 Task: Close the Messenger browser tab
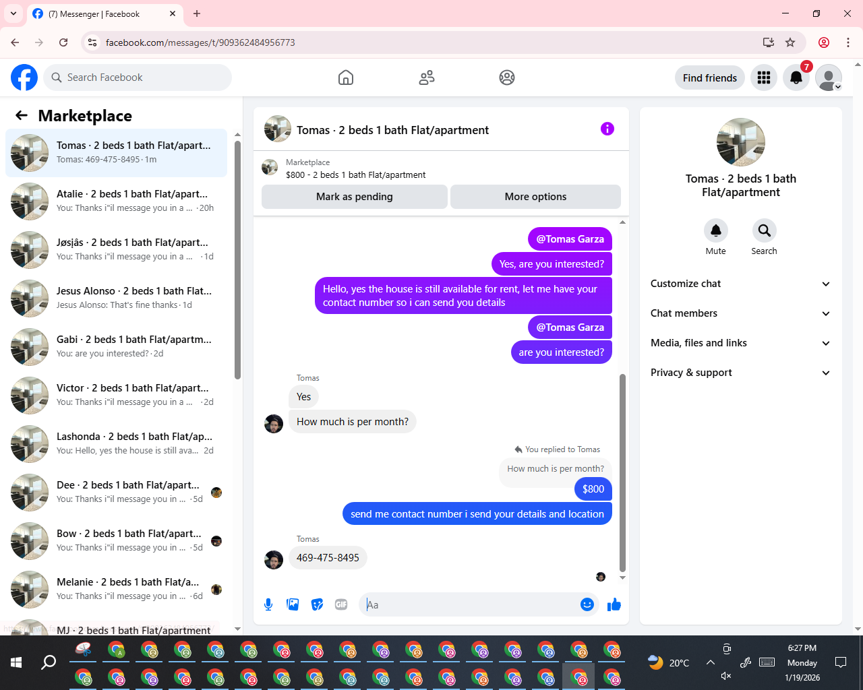tap(173, 13)
